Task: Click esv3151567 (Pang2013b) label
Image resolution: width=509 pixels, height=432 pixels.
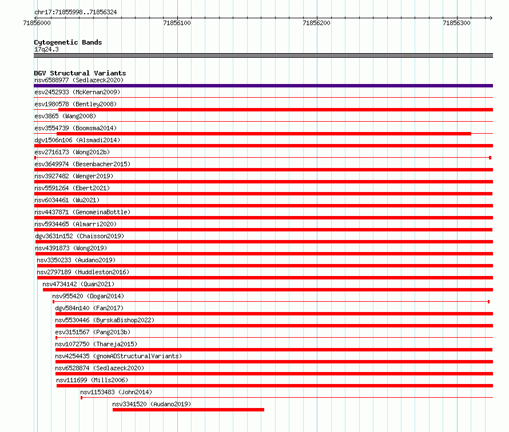Action: 93,332
